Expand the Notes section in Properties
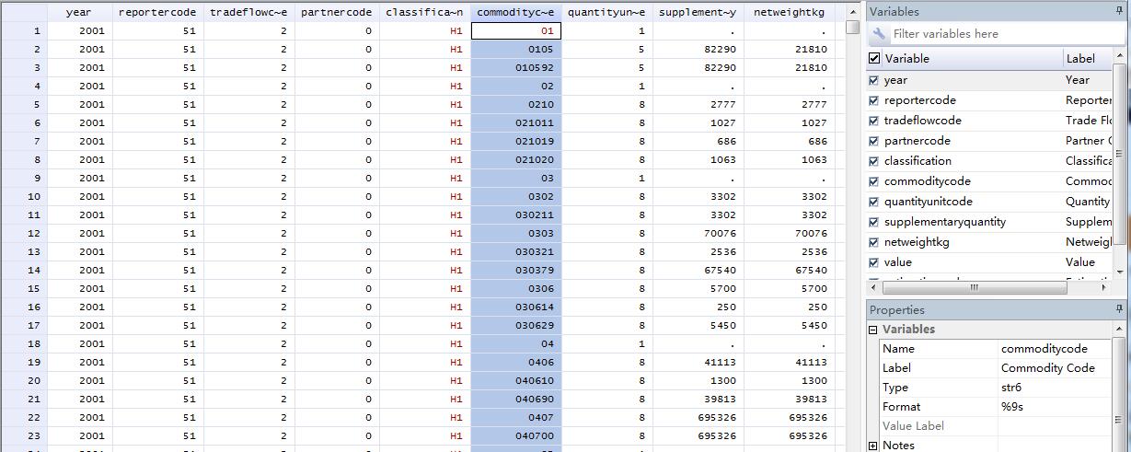1131x452 pixels. [873, 446]
